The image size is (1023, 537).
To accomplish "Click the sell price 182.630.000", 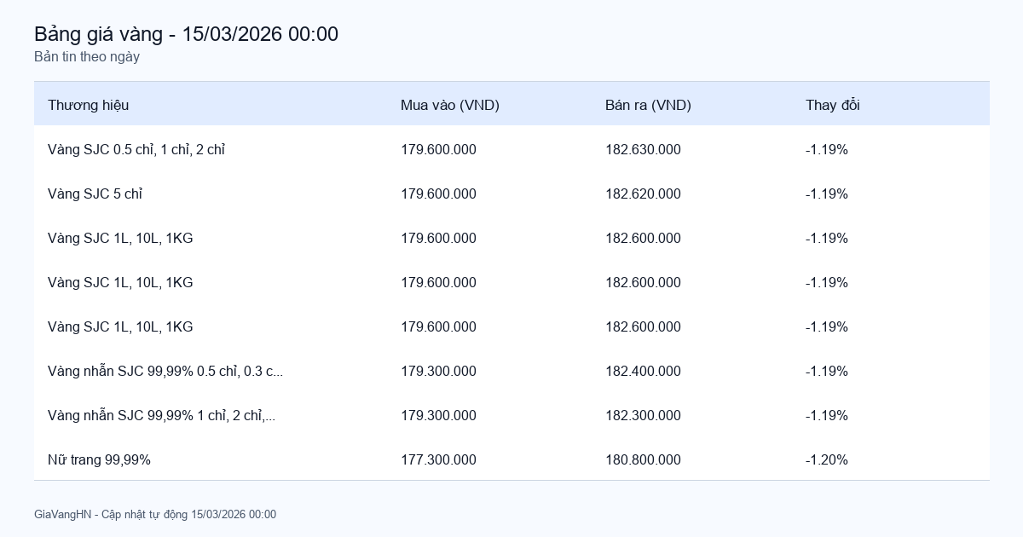I will click(643, 150).
